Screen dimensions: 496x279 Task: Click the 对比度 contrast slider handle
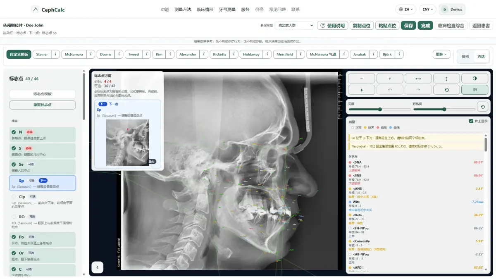point(444,110)
